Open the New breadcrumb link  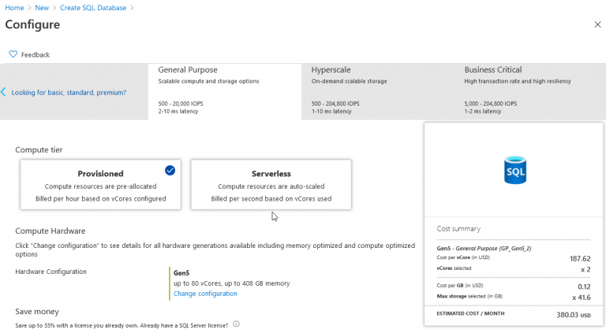point(42,7)
